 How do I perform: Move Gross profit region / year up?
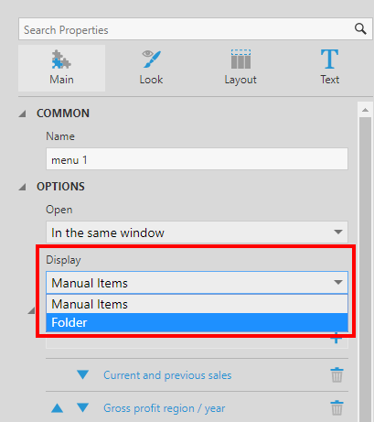click(57, 408)
